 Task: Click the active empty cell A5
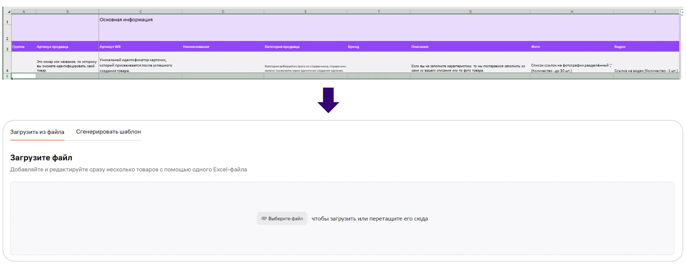tap(24, 76)
